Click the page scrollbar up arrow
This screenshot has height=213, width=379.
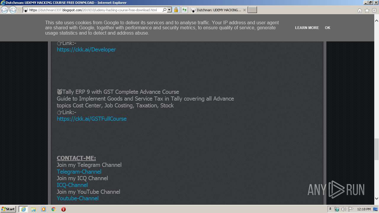tap(377, 21)
